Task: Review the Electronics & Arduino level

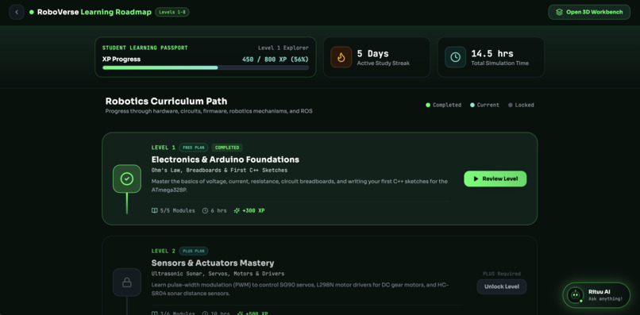Action: click(x=495, y=179)
